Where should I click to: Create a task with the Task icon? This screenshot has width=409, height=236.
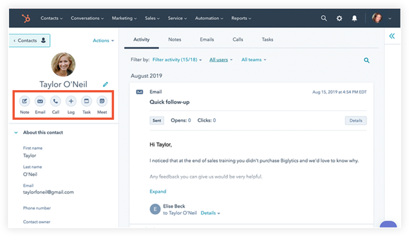pos(86,101)
